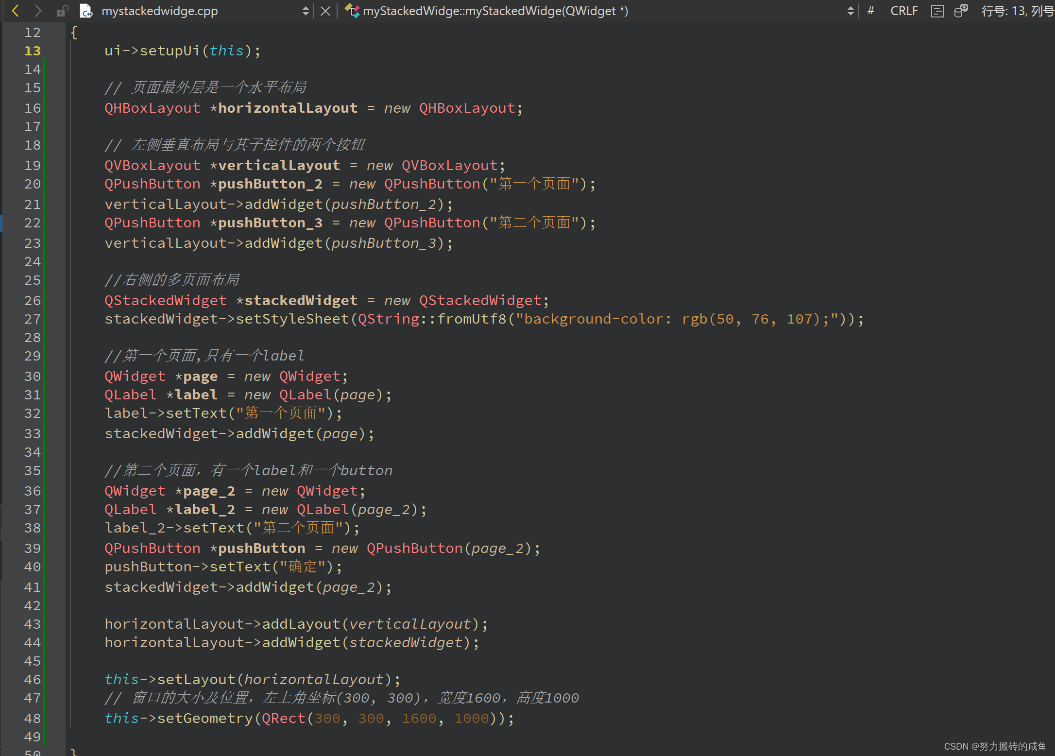Close the mystackedwidge.cpp document
This screenshot has height=756, width=1055.
pos(325,11)
